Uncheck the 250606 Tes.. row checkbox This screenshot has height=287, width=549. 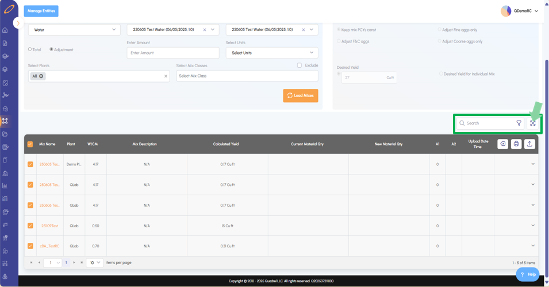pyautogui.click(x=30, y=205)
